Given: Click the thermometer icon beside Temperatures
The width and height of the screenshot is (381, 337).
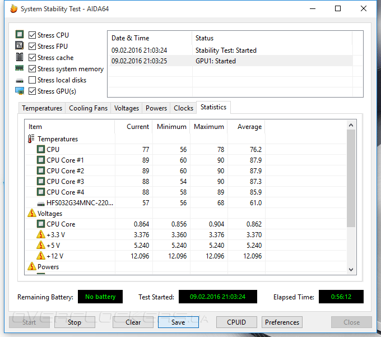Looking at the screenshot, I should (x=31, y=139).
